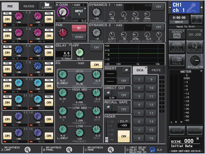This screenshot has height=154, width=205.
Task: Open the MONITOR headphones screen
Action: 195,47
